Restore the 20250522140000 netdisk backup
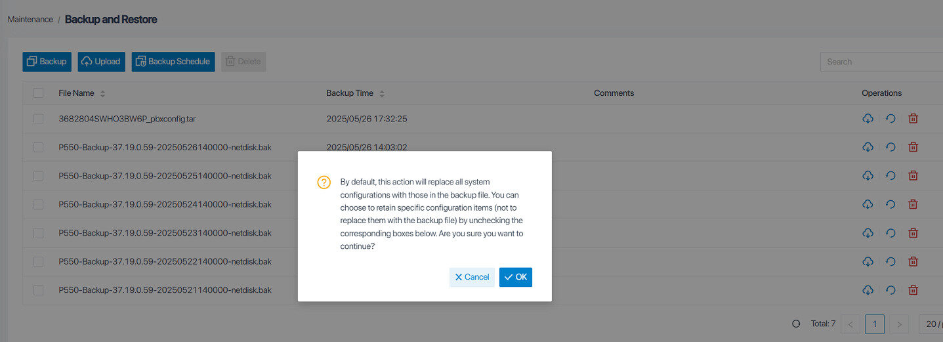 891,261
